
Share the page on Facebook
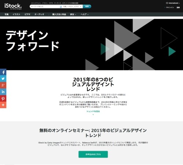pyautogui.click(x=3, y=72)
